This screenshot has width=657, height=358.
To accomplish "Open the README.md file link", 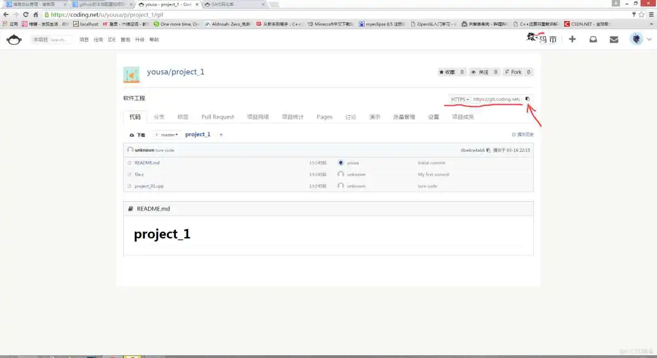I will (147, 163).
